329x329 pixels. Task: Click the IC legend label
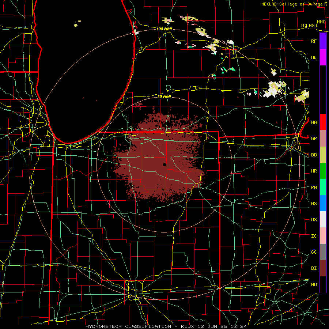(314, 236)
